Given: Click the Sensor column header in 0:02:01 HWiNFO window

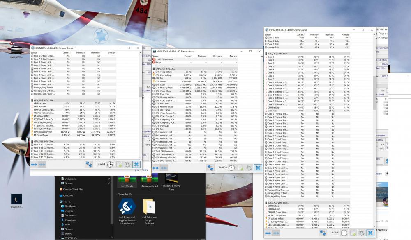Looking at the screenshot, I should [34, 53].
